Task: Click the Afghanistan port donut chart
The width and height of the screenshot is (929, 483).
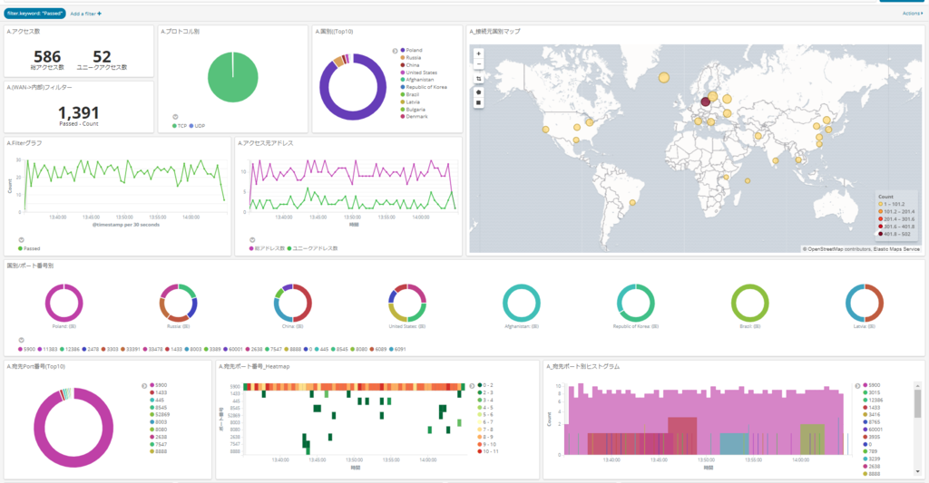Action: coord(522,303)
